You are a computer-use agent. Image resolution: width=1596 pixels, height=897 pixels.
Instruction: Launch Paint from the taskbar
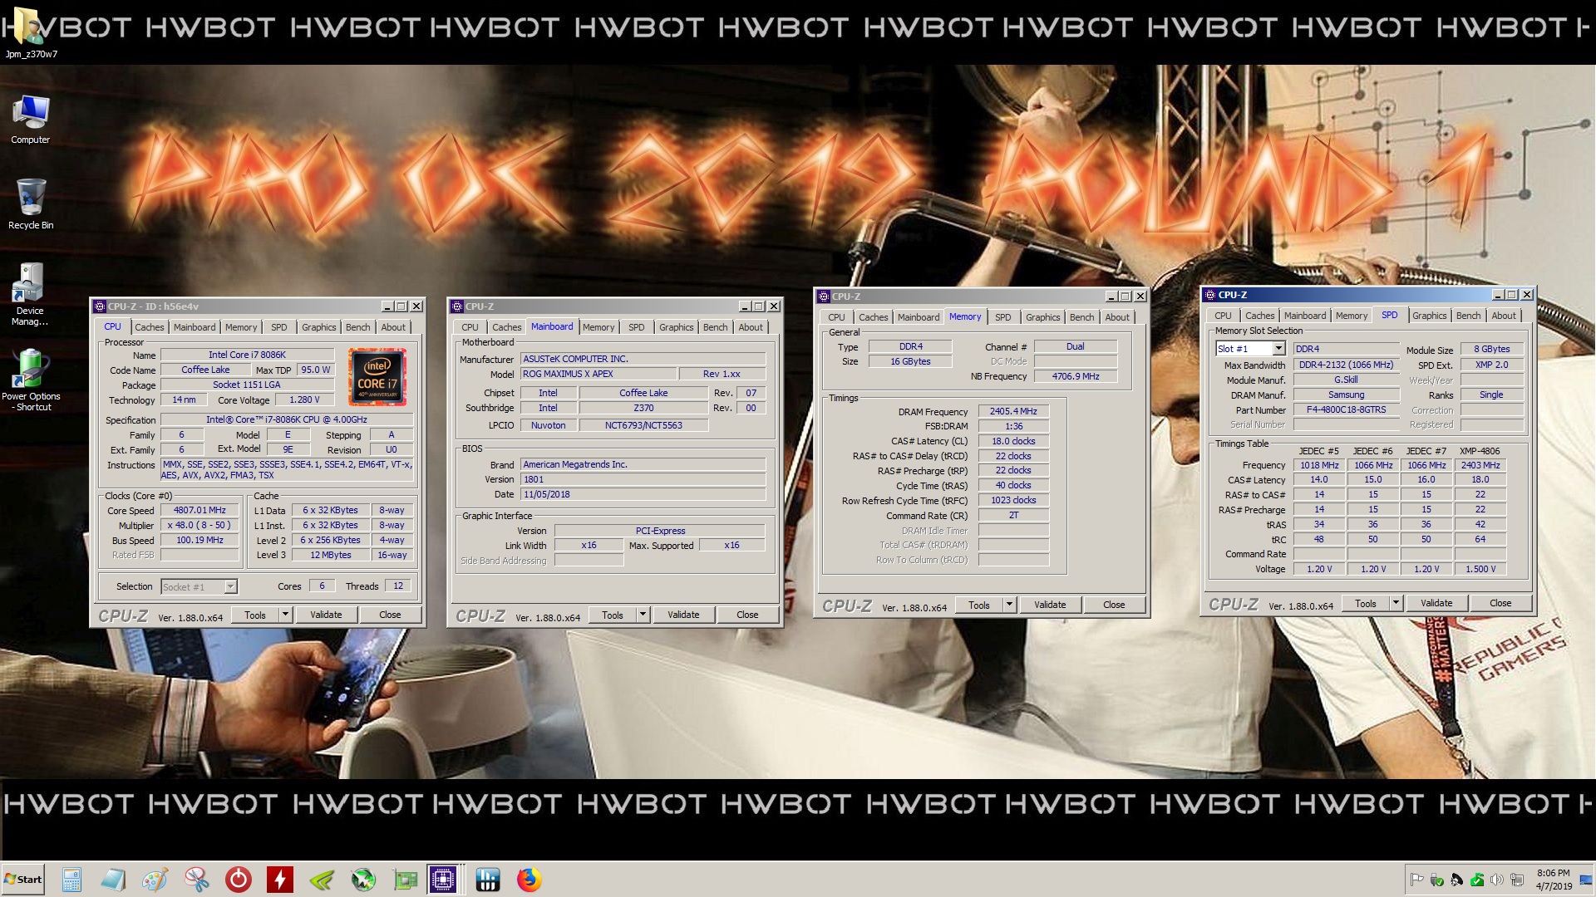point(155,880)
